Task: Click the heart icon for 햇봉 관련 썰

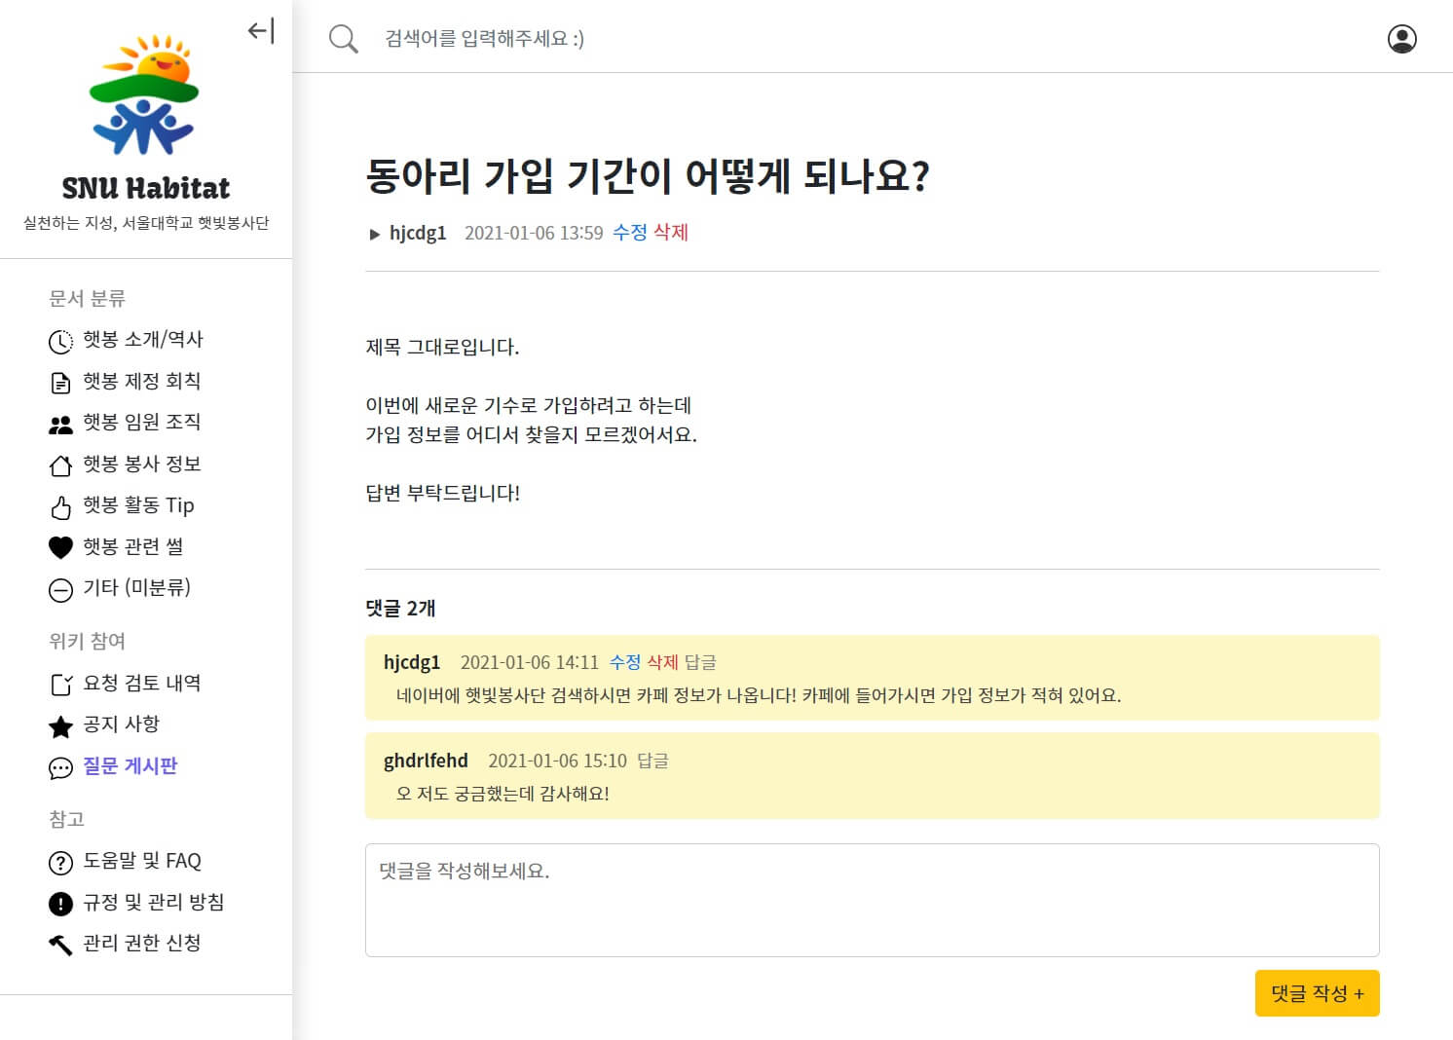Action: 60,548
